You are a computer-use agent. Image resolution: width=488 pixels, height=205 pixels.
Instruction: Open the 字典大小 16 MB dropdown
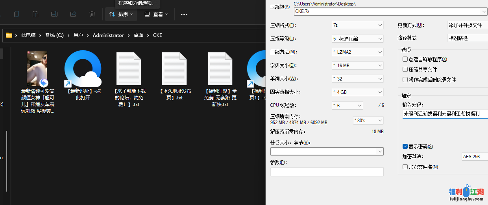click(x=357, y=65)
